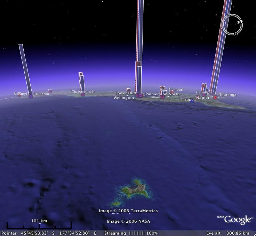Click the Hamilton city label

pyautogui.click(x=203, y=93)
